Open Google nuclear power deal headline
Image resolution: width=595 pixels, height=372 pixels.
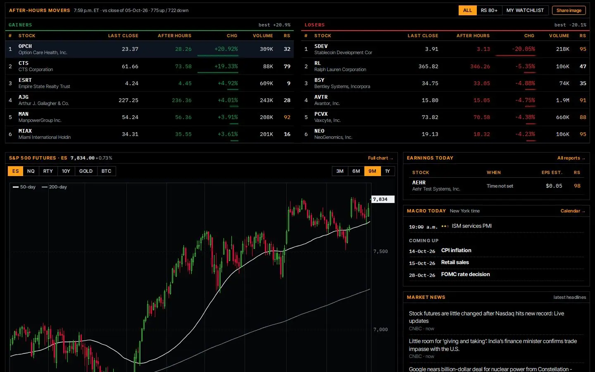tap(490, 369)
